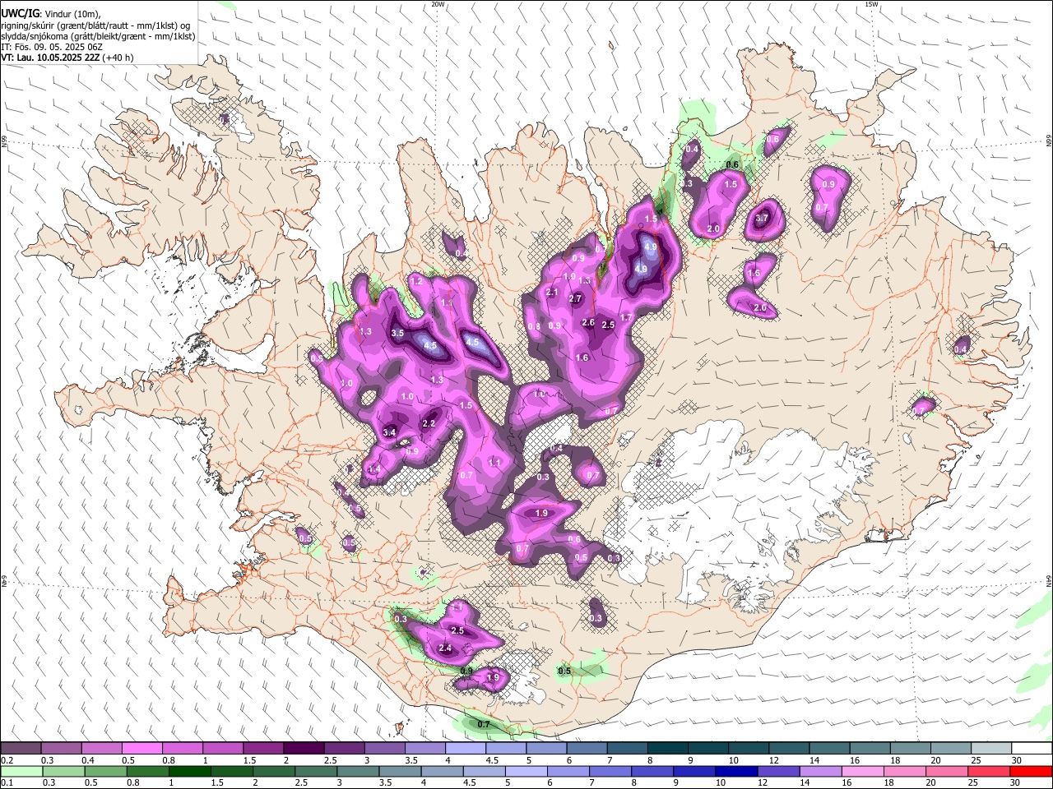Click the 2.1 precipitation value on the map
The width and height of the screenshot is (1053, 789).
tap(552, 293)
